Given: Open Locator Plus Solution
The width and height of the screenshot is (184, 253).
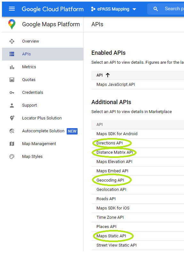Looking at the screenshot, I should (x=43, y=118).
